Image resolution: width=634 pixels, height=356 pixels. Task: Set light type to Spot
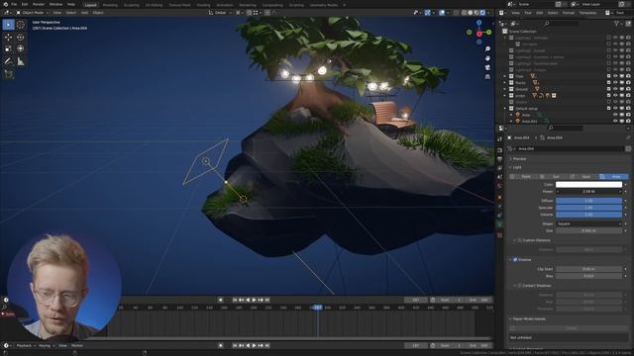pyautogui.click(x=582, y=176)
